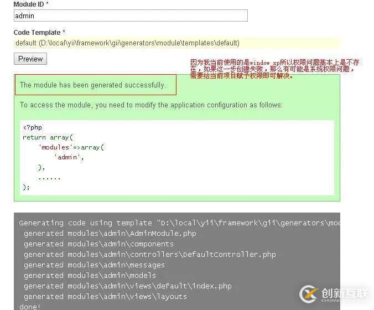Click the "'modules'=>array(" code line

[x=71, y=147]
